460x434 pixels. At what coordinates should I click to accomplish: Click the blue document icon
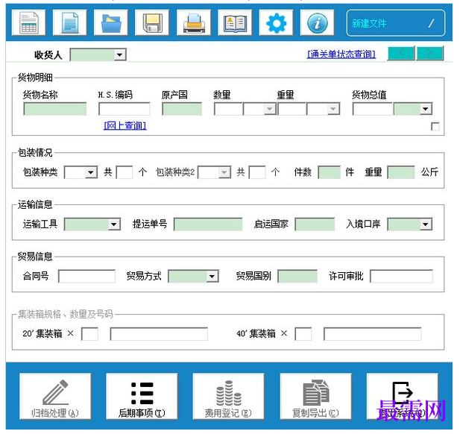click(70, 23)
